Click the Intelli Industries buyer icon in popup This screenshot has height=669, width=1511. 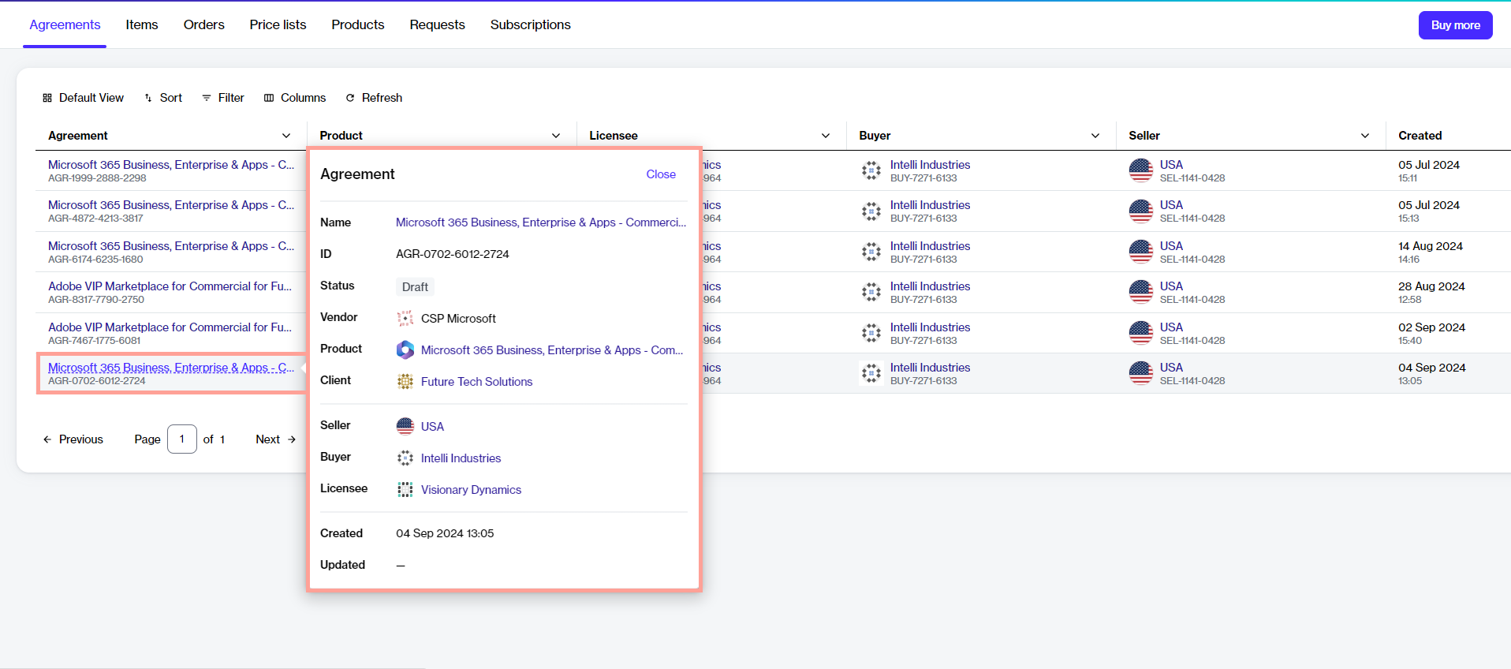click(405, 458)
